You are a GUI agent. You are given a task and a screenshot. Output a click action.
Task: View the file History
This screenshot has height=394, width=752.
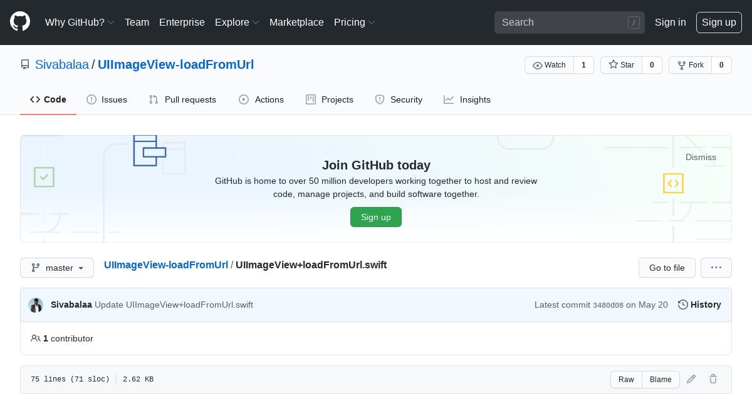[x=699, y=305]
